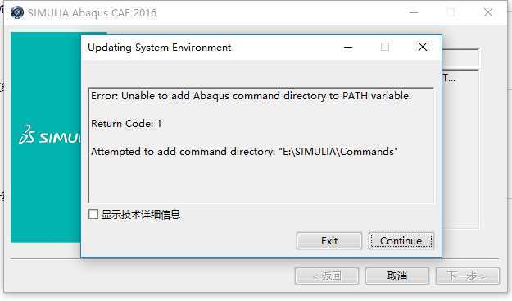Click the dialog's greyed-out maximize icon

pyautogui.click(x=385, y=48)
